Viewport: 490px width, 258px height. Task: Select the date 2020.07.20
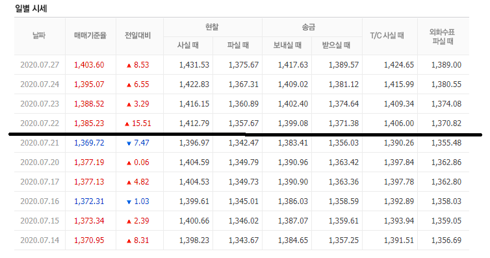[40, 162]
